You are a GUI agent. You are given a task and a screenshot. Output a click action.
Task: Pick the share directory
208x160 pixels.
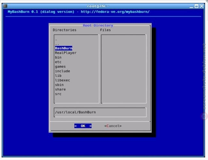(x=60, y=89)
